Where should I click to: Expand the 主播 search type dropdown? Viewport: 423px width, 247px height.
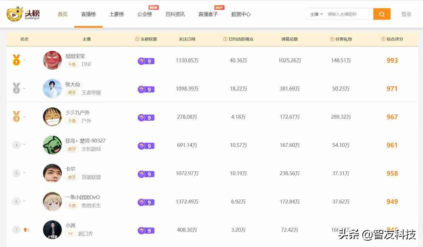[317, 14]
